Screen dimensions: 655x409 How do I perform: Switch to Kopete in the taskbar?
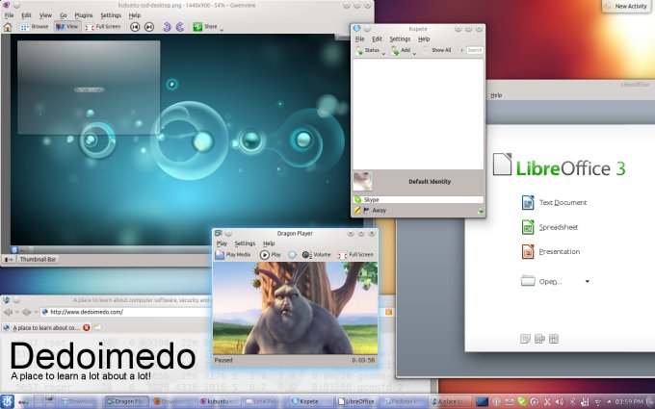[312, 401]
